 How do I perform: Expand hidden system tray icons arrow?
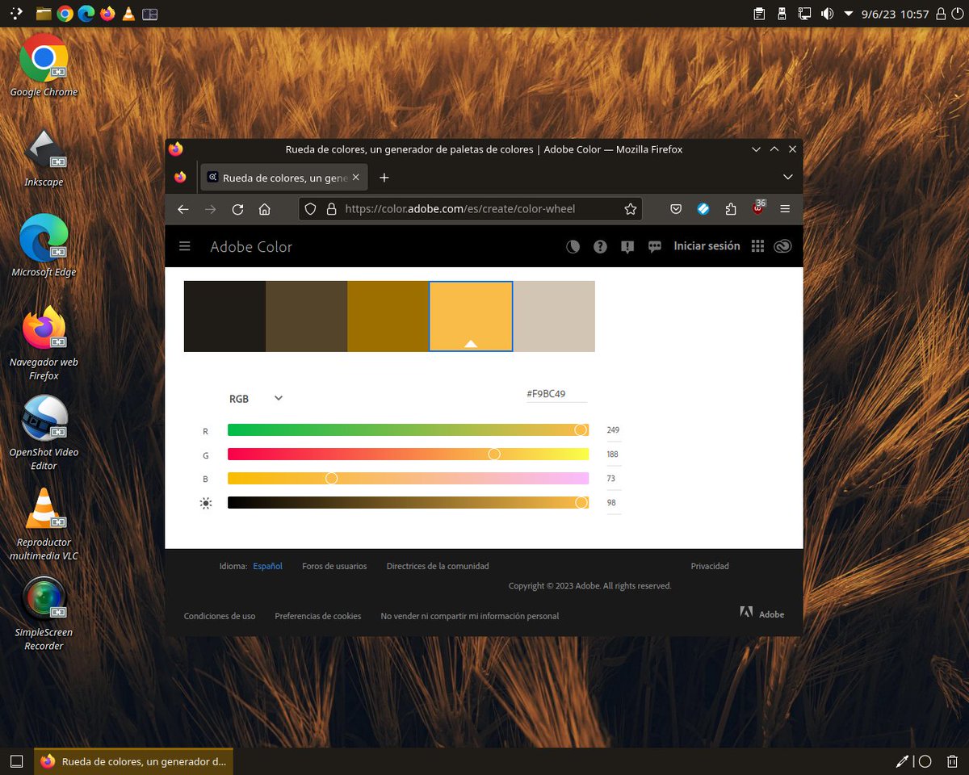click(x=849, y=14)
